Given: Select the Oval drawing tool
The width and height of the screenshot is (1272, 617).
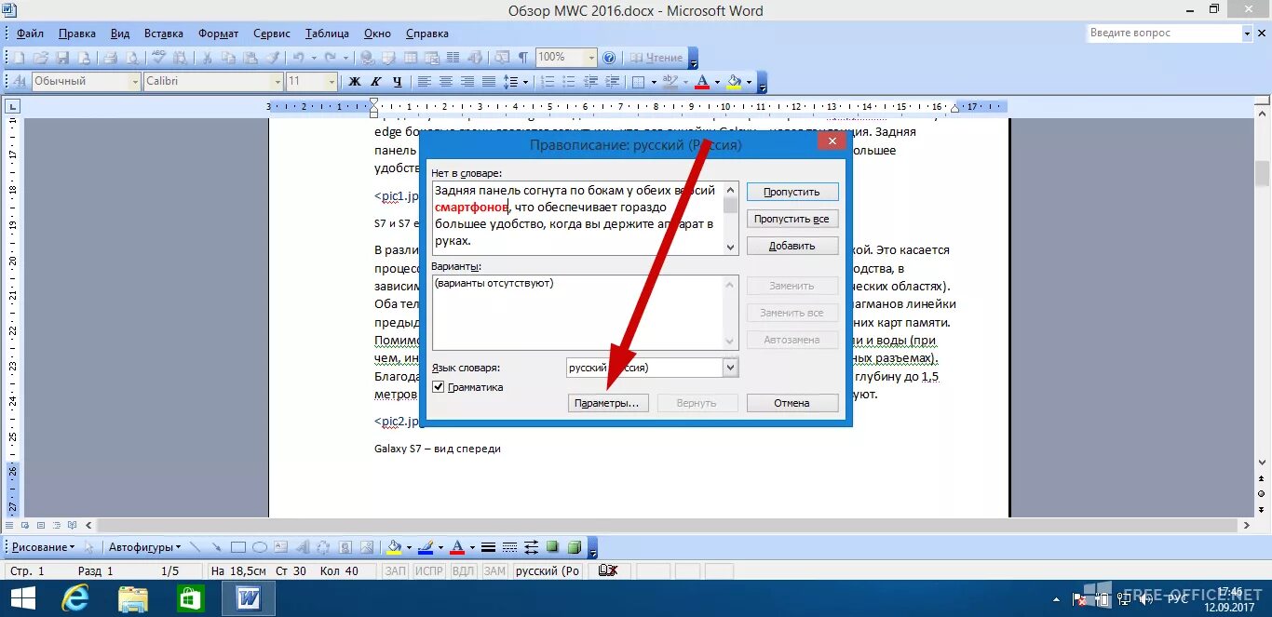Looking at the screenshot, I should [260, 547].
